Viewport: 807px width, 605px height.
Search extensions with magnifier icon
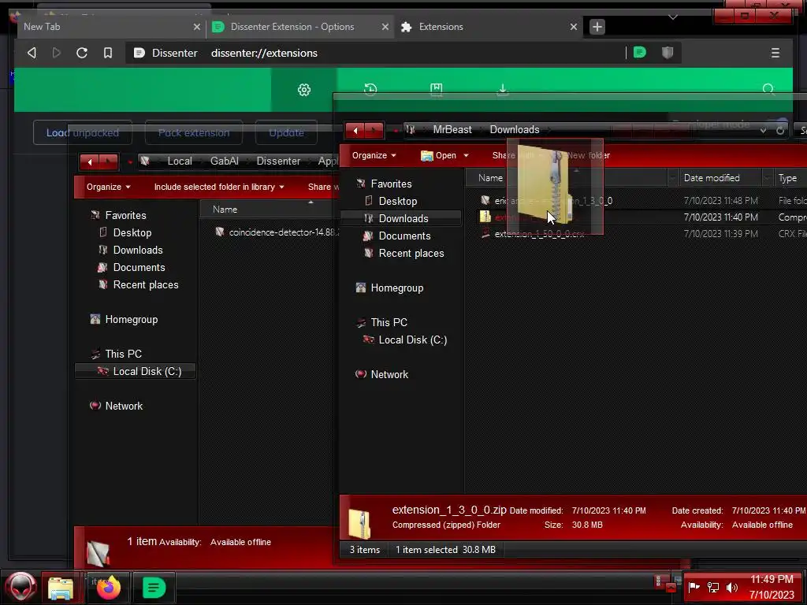[768, 90]
